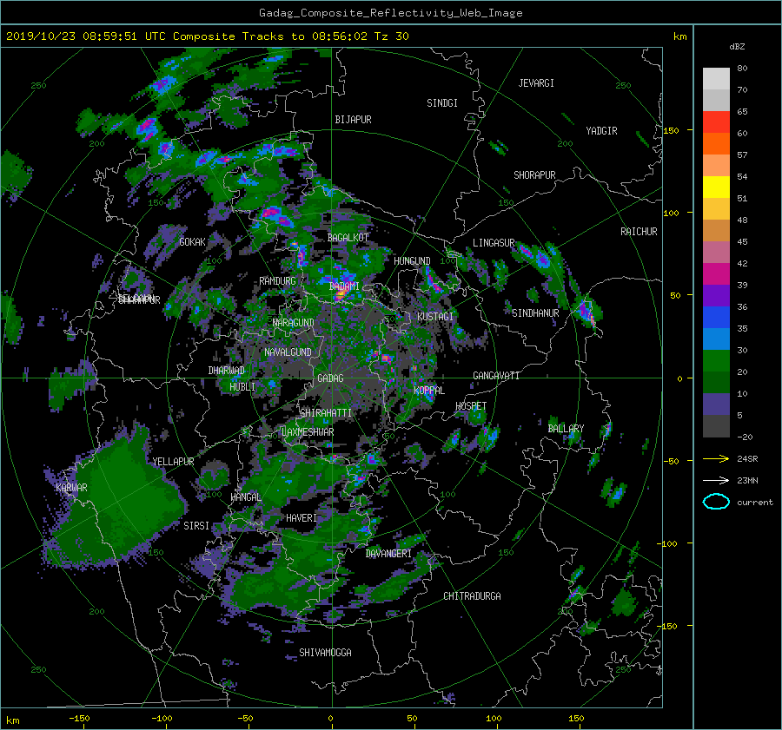782x730 pixels.
Task: Select the RAMDURG label on the map
Action: click(277, 281)
